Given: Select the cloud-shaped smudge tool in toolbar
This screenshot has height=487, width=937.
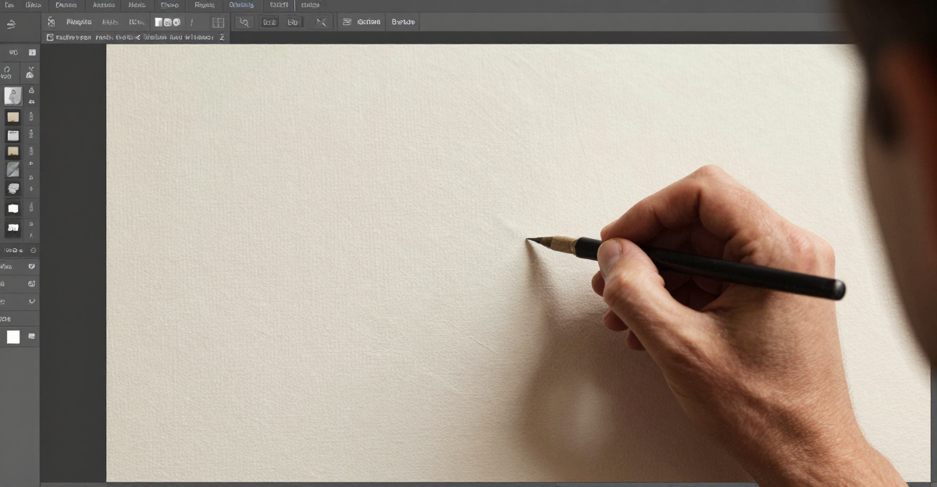Looking at the screenshot, I should tap(13, 188).
